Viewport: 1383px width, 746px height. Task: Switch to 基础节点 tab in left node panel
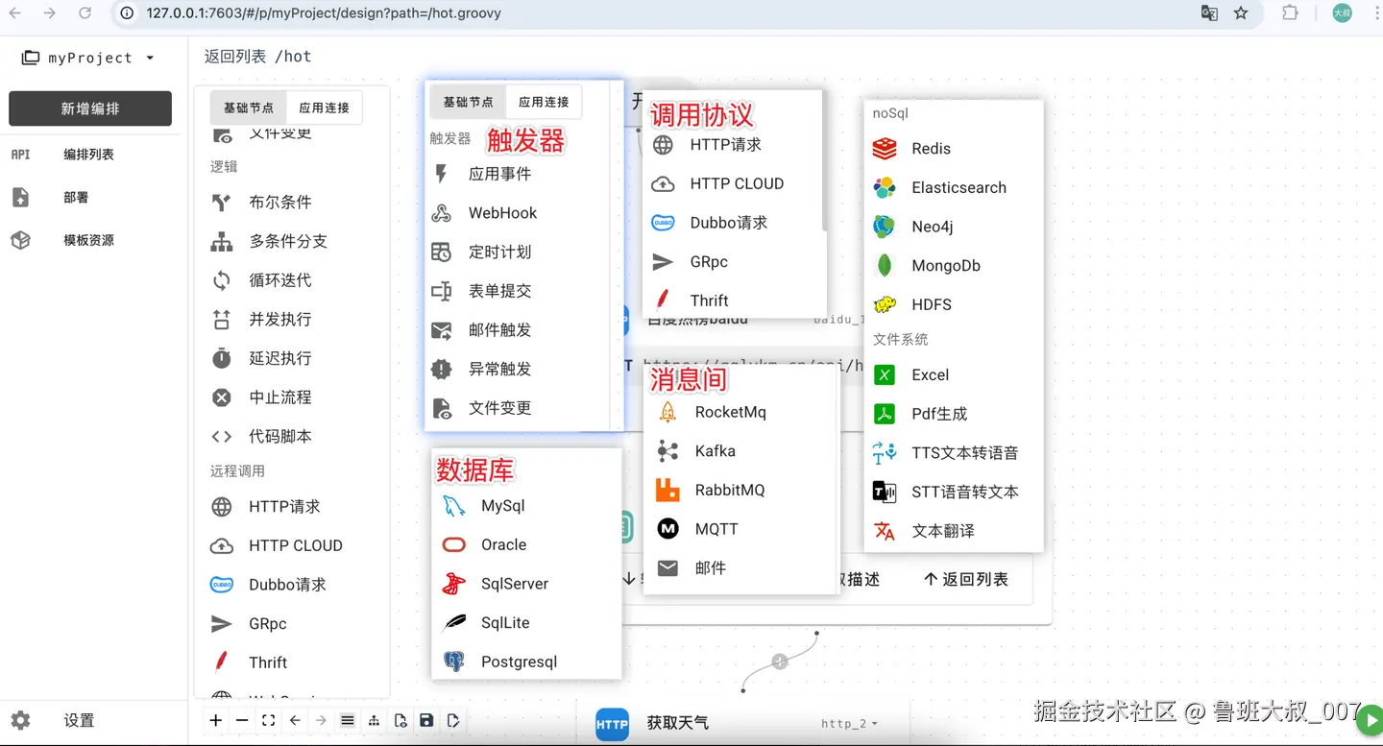[249, 108]
